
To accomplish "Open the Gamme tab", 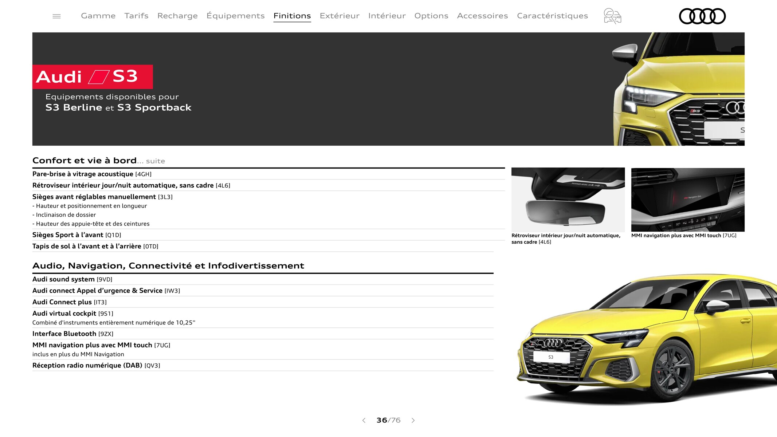I will (98, 16).
